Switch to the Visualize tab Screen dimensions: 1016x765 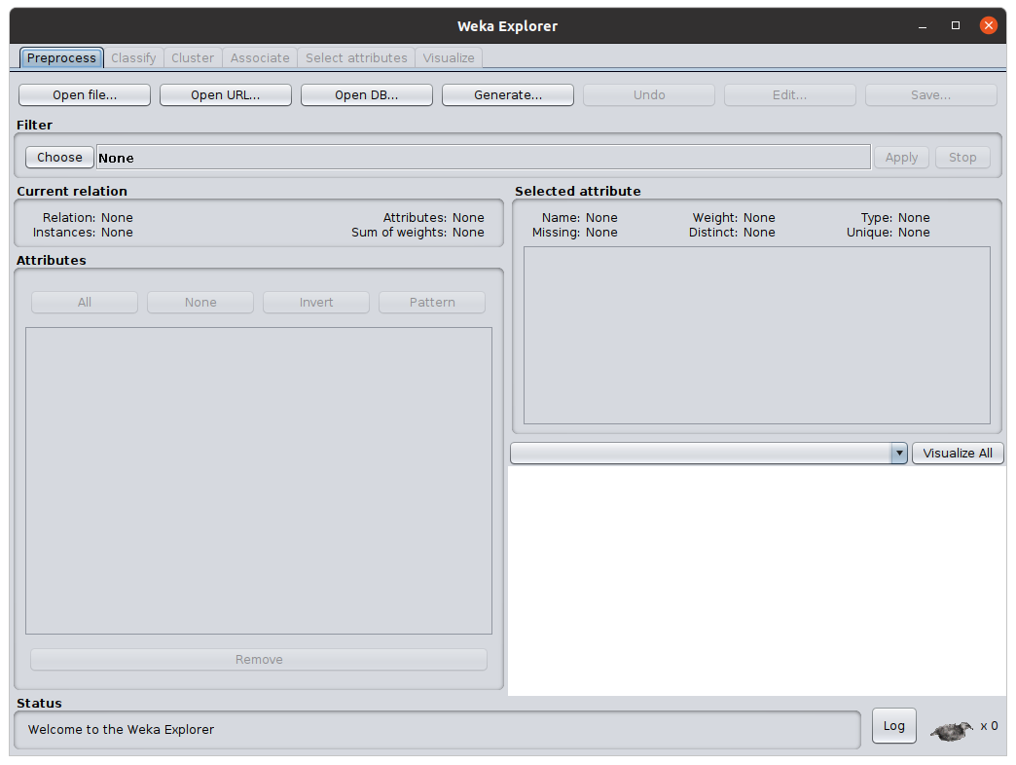449,57
